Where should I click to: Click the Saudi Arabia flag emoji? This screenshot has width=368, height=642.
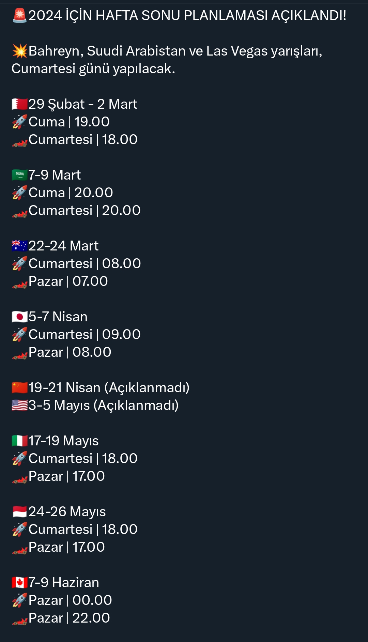19,175
